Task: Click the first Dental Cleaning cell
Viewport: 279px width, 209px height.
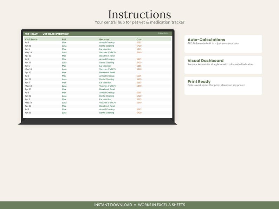Action: click(106, 46)
